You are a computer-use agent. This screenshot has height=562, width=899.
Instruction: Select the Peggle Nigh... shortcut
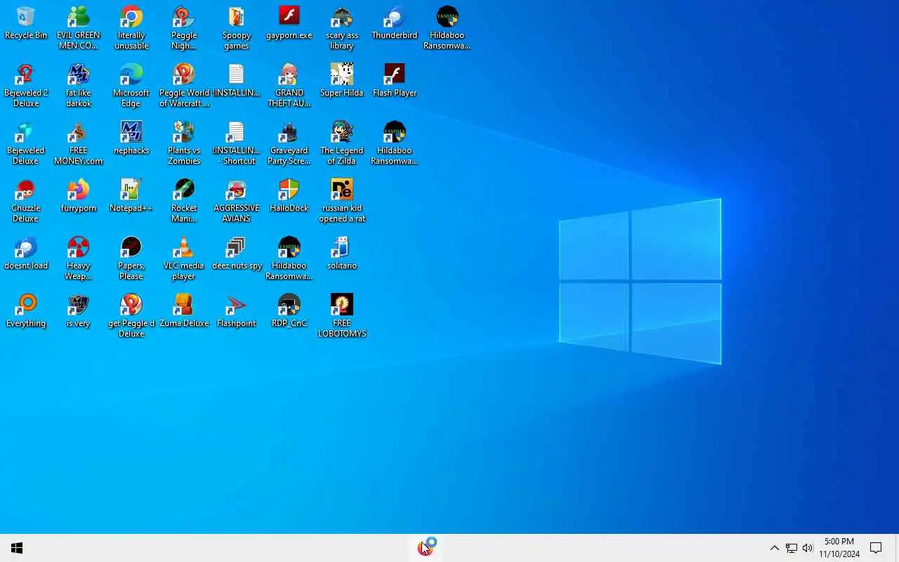point(184,28)
